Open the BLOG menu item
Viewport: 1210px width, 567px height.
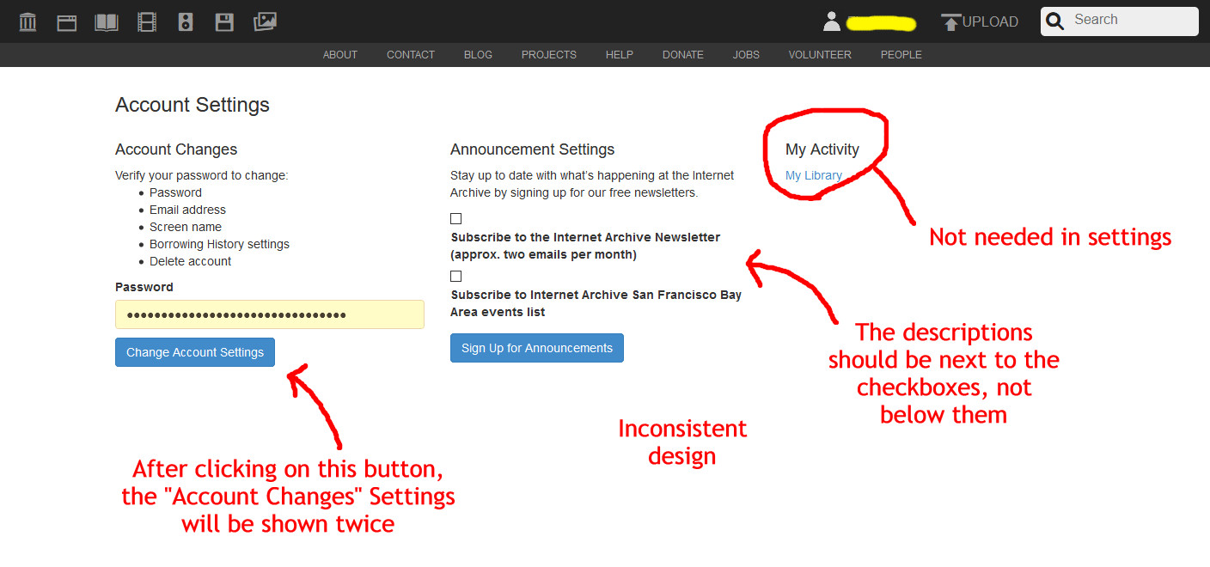click(x=478, y=54)
